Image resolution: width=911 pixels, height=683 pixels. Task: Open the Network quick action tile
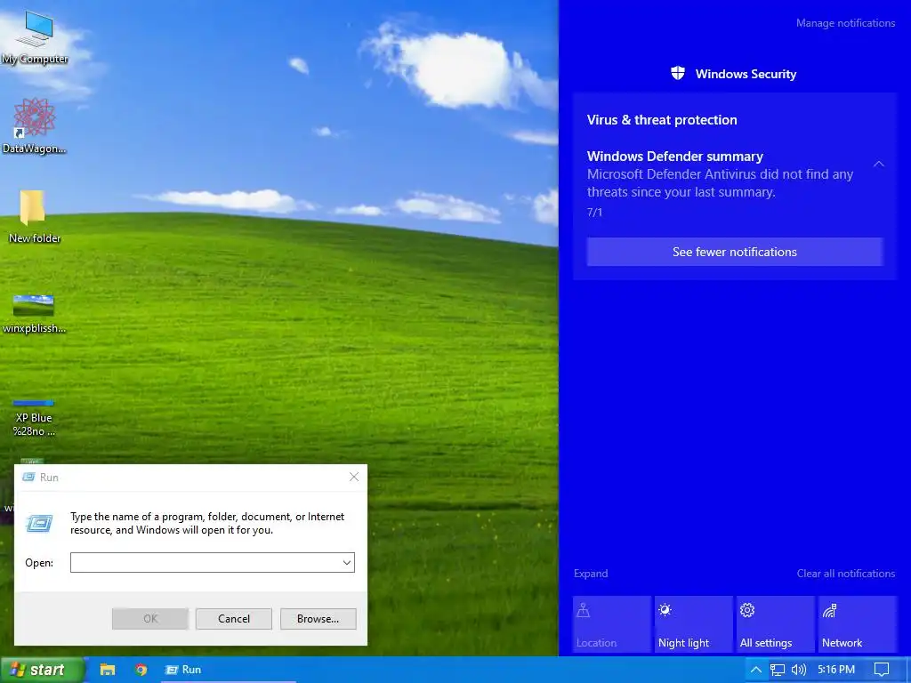click(858, 624)
